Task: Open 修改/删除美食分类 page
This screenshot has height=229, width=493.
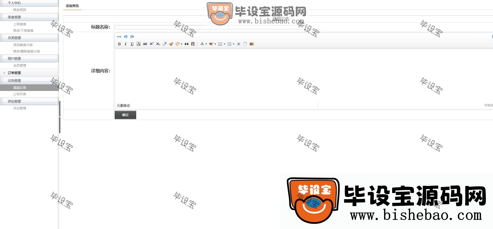Action: tap(26, 51)
